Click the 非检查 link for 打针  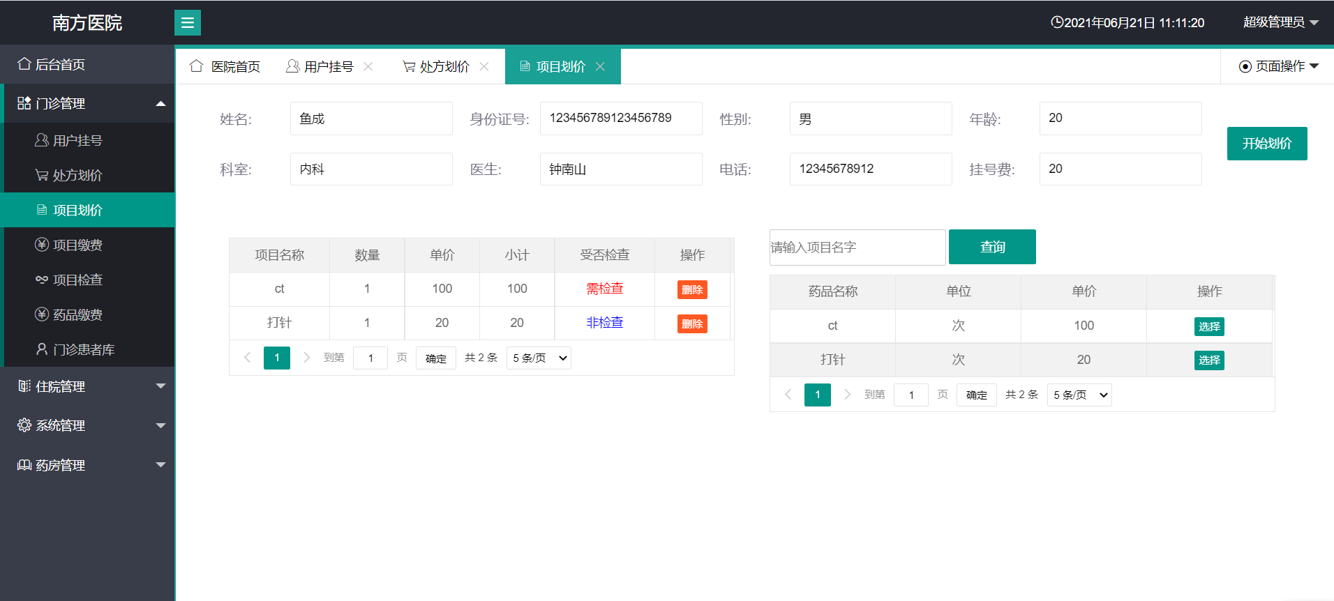point(605,323)
